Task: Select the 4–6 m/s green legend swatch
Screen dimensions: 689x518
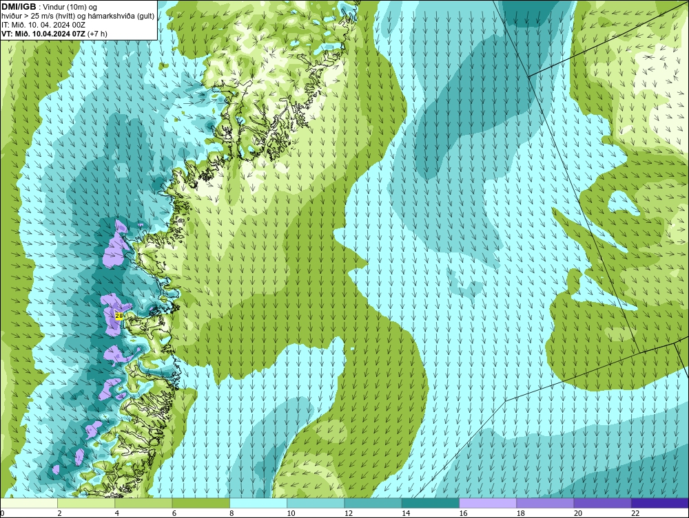Action: pyautogui.click(x=144, y=503)
